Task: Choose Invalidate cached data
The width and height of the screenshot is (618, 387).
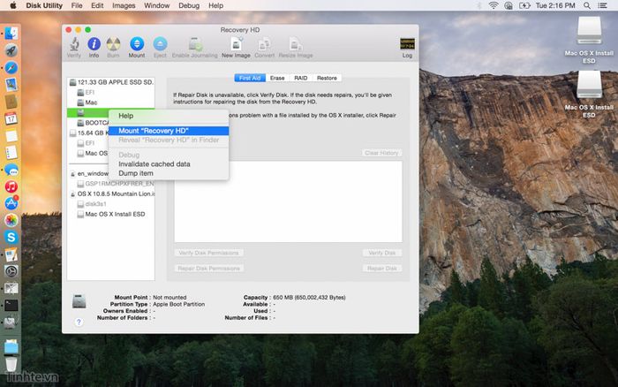Action: pyautogui.click(x=169, y=163)
